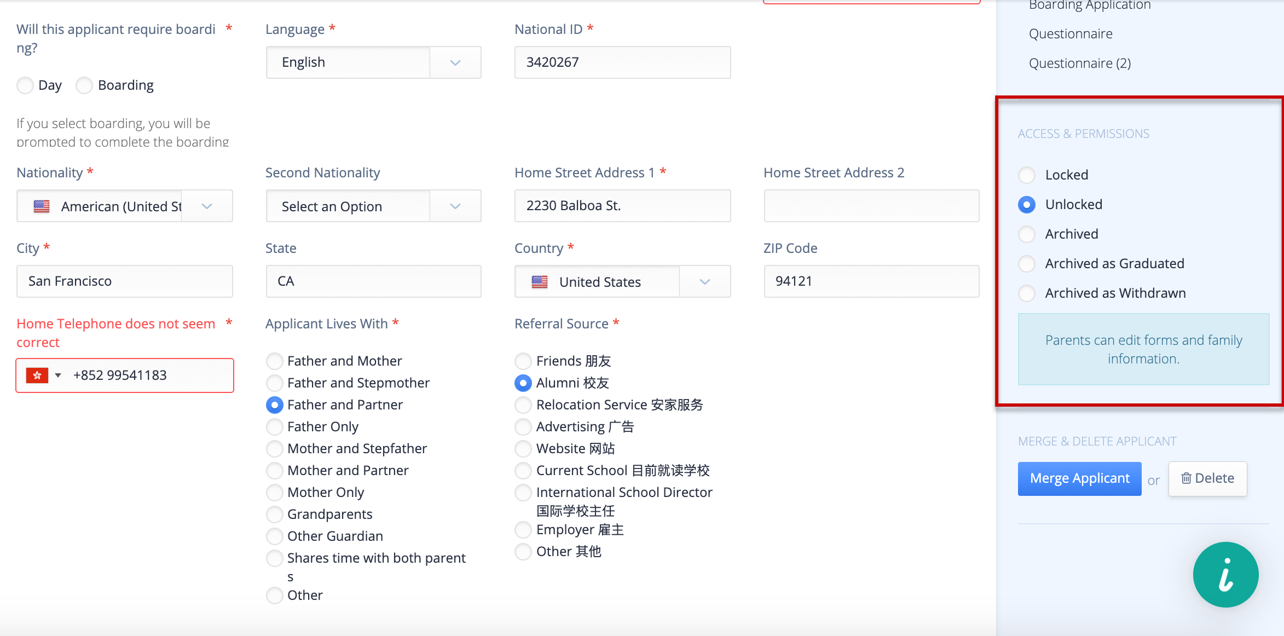Click the Access & Permissions heading
The height and width of the screenshot is (636, 1284).
pos(1084,134)
